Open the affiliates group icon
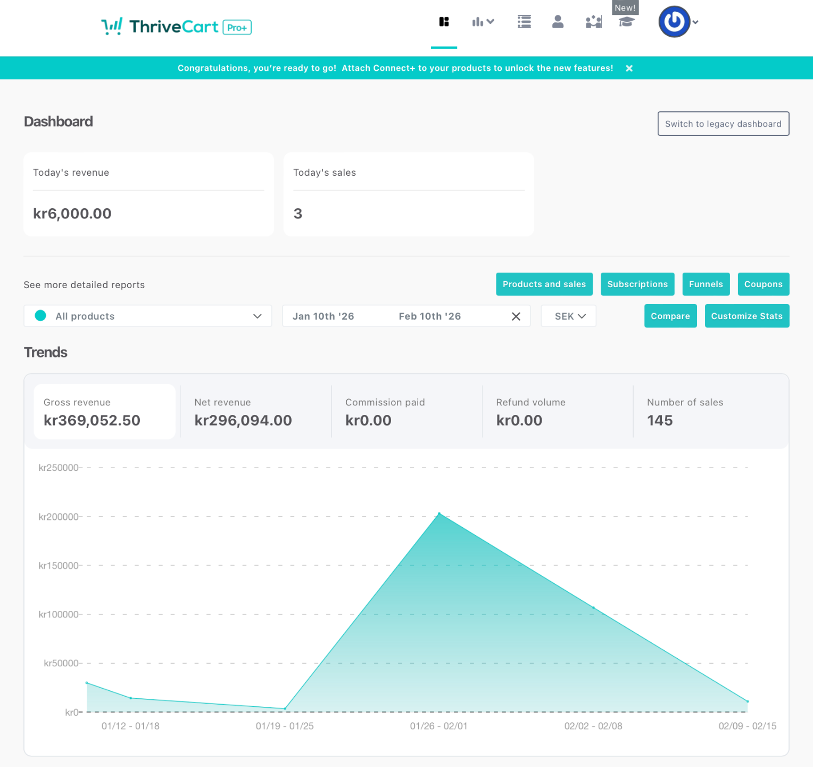This screenshot has width=813, height=767. [x=593, y=22]
